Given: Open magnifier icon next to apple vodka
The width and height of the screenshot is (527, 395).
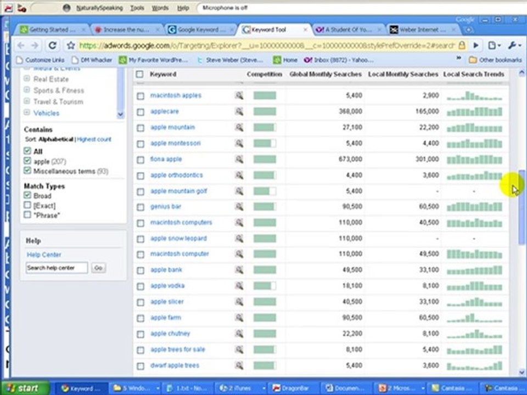Looking at the screenshot, I should pyautogui.click(x=239, y=286).
